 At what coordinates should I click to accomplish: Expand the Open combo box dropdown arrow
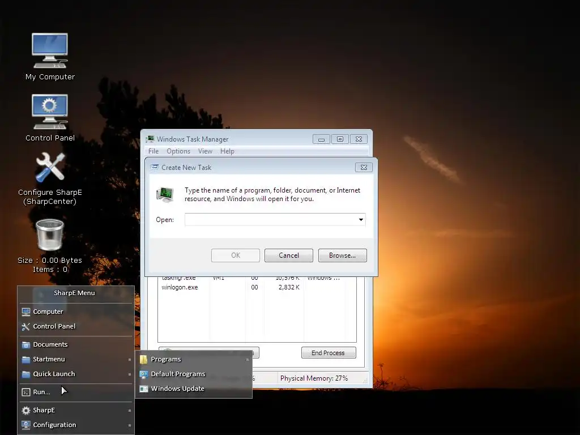click(x=361, y=220)
